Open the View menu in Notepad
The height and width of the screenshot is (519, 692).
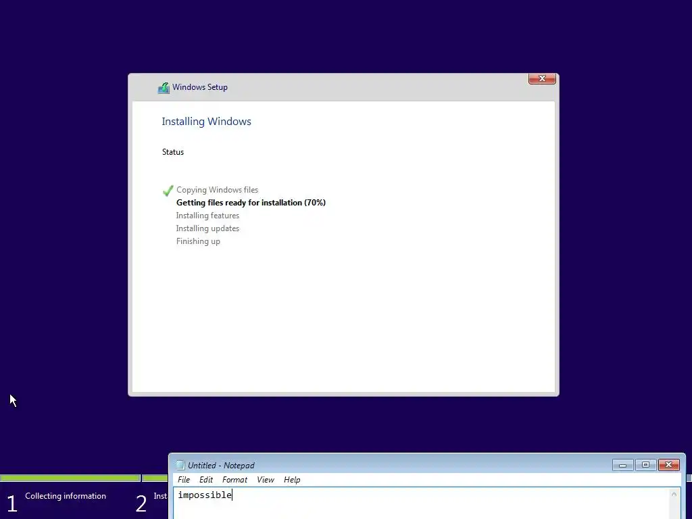click(266, 480)
